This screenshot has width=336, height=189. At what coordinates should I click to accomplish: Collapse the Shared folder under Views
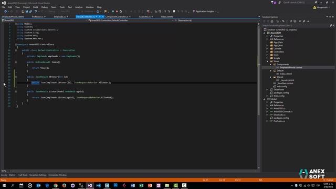[x=270, y=77]
